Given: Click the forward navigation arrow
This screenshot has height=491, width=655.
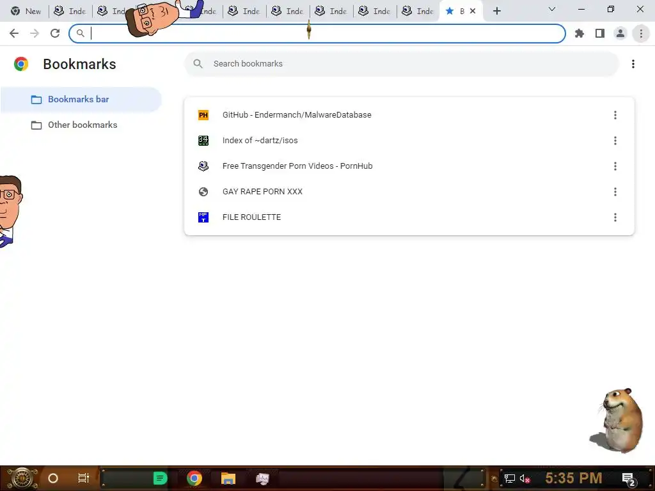Looking at the screenshot, I should point(35,33).
